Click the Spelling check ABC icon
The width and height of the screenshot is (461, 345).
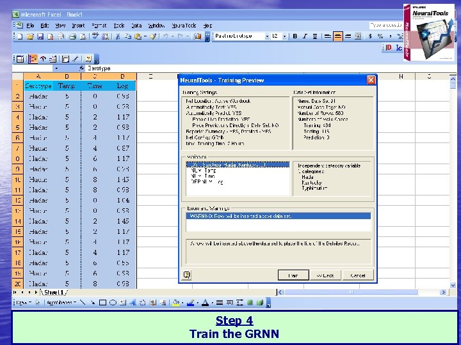coord(95,36)
